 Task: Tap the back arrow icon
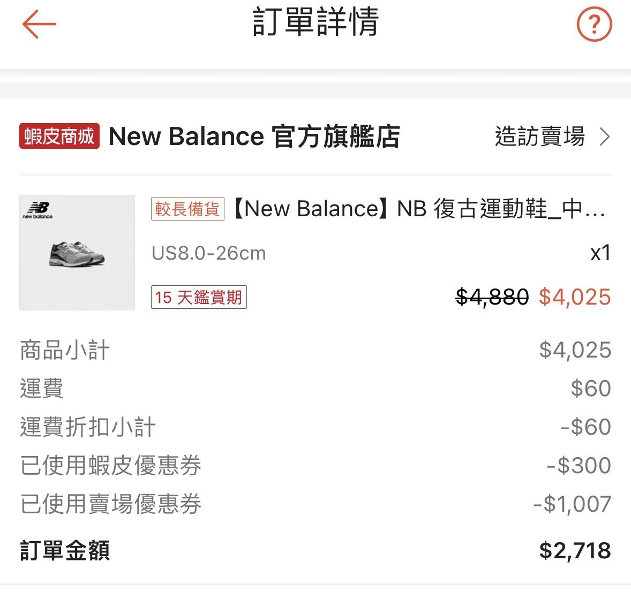(39, 24)
